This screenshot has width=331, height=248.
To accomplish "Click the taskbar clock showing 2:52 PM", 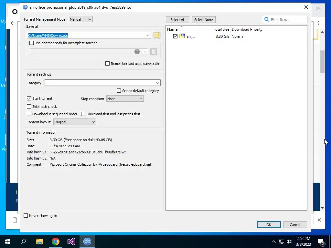I will click(303, 241).
